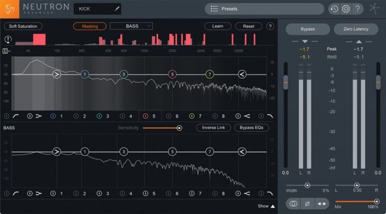Viewport: 386px width, 214px height.
Task: Click the input gain 0.0 readout value
Action: 285,173
